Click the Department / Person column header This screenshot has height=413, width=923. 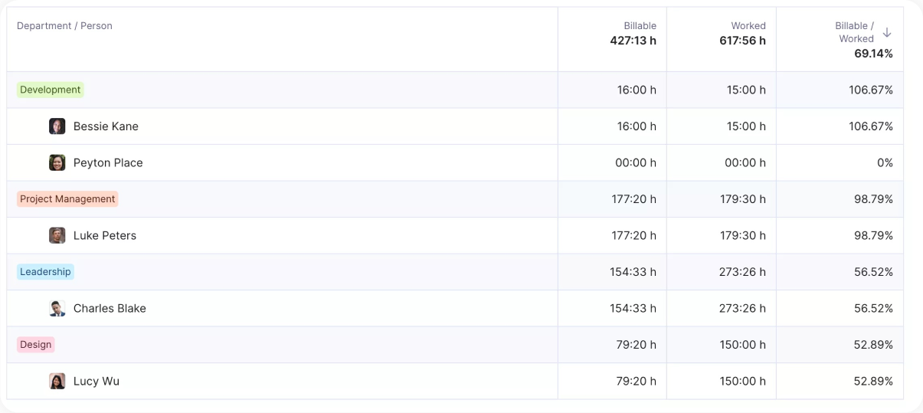[x=64, y=26]
